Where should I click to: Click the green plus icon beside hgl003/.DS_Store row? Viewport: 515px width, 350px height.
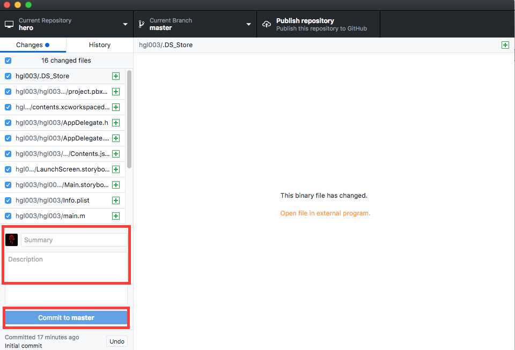[x=116, y=76]
